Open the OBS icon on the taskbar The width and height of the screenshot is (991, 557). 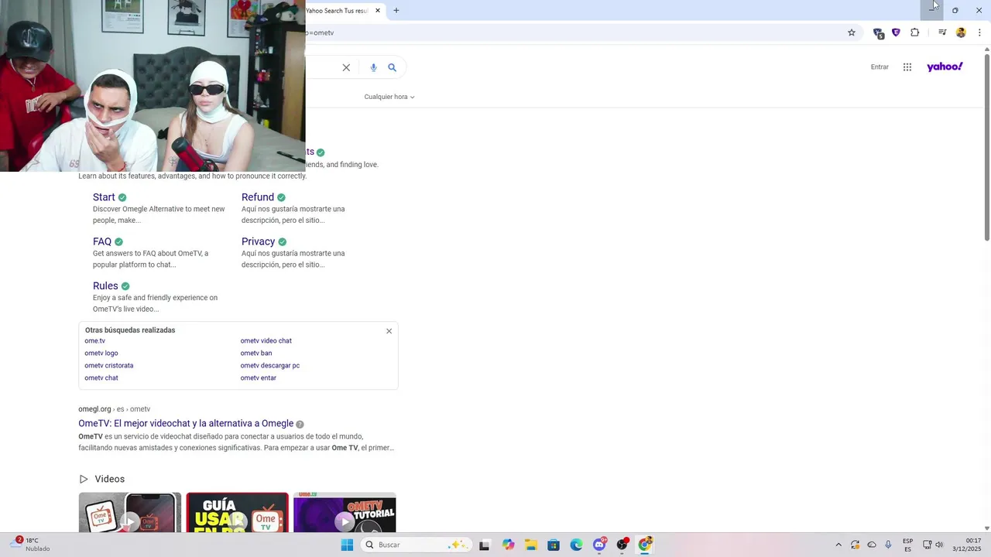coord(622,545)
